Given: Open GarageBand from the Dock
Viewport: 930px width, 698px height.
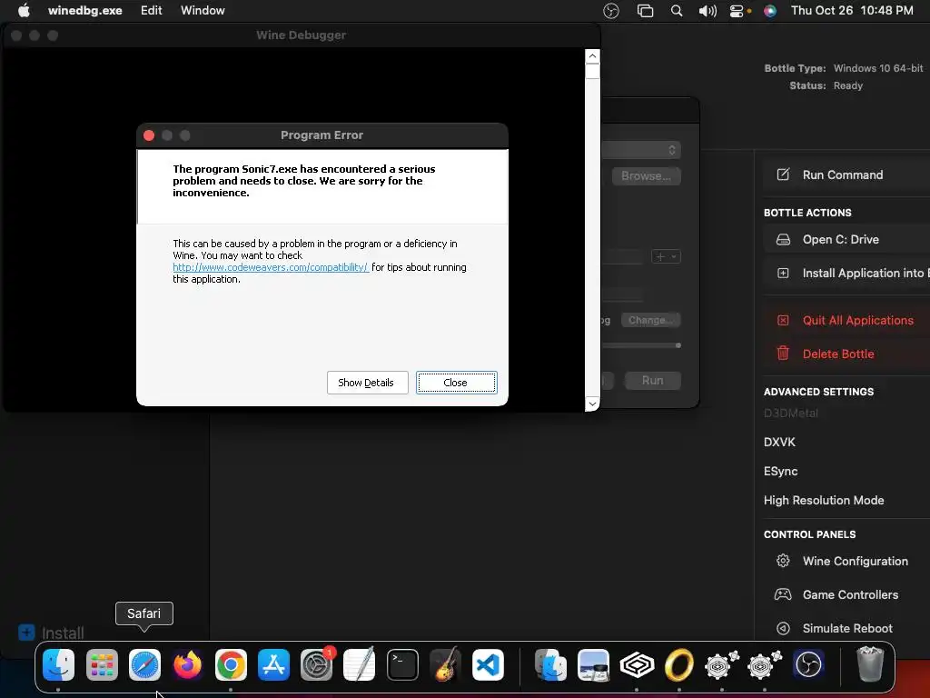Looking at the screenshot, I should pos(445,664).
